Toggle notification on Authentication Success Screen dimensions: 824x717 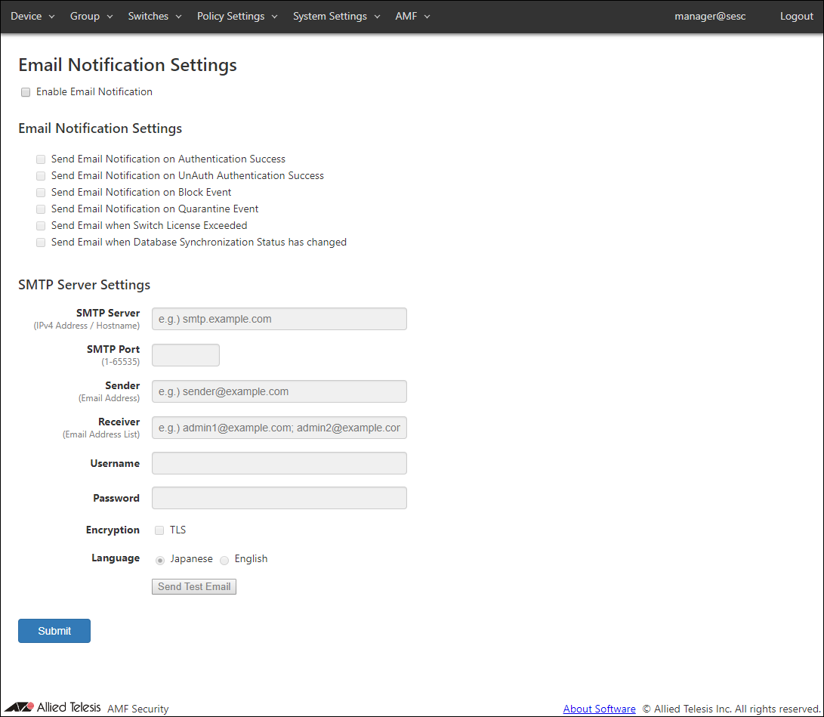41,159
